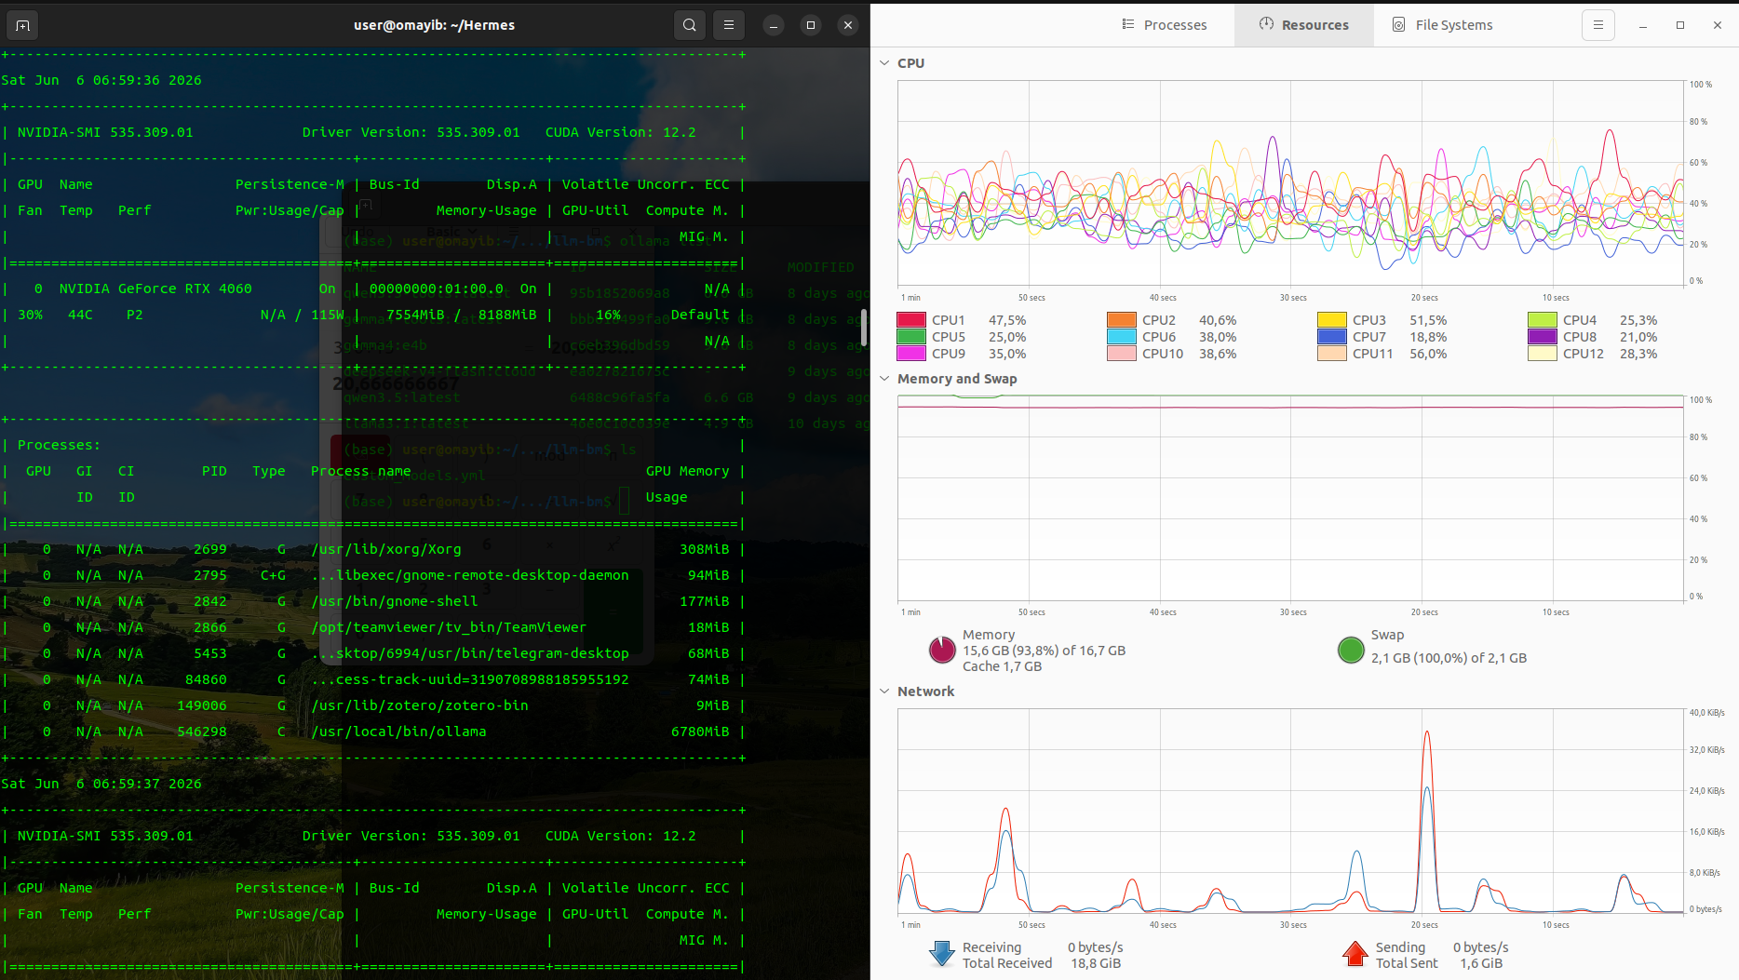Collapse the Network section

click(884, 691)
